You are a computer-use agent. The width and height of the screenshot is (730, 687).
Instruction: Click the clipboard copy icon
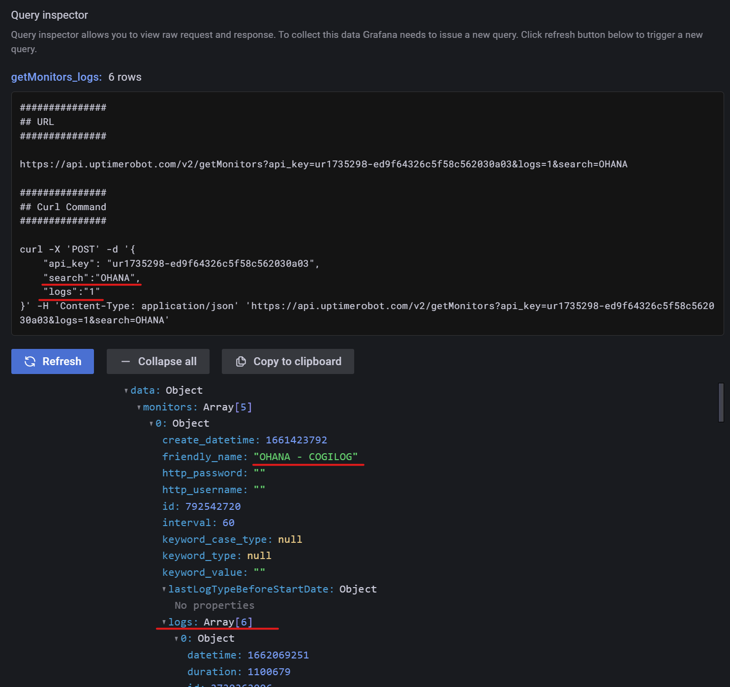coord(241,361)
